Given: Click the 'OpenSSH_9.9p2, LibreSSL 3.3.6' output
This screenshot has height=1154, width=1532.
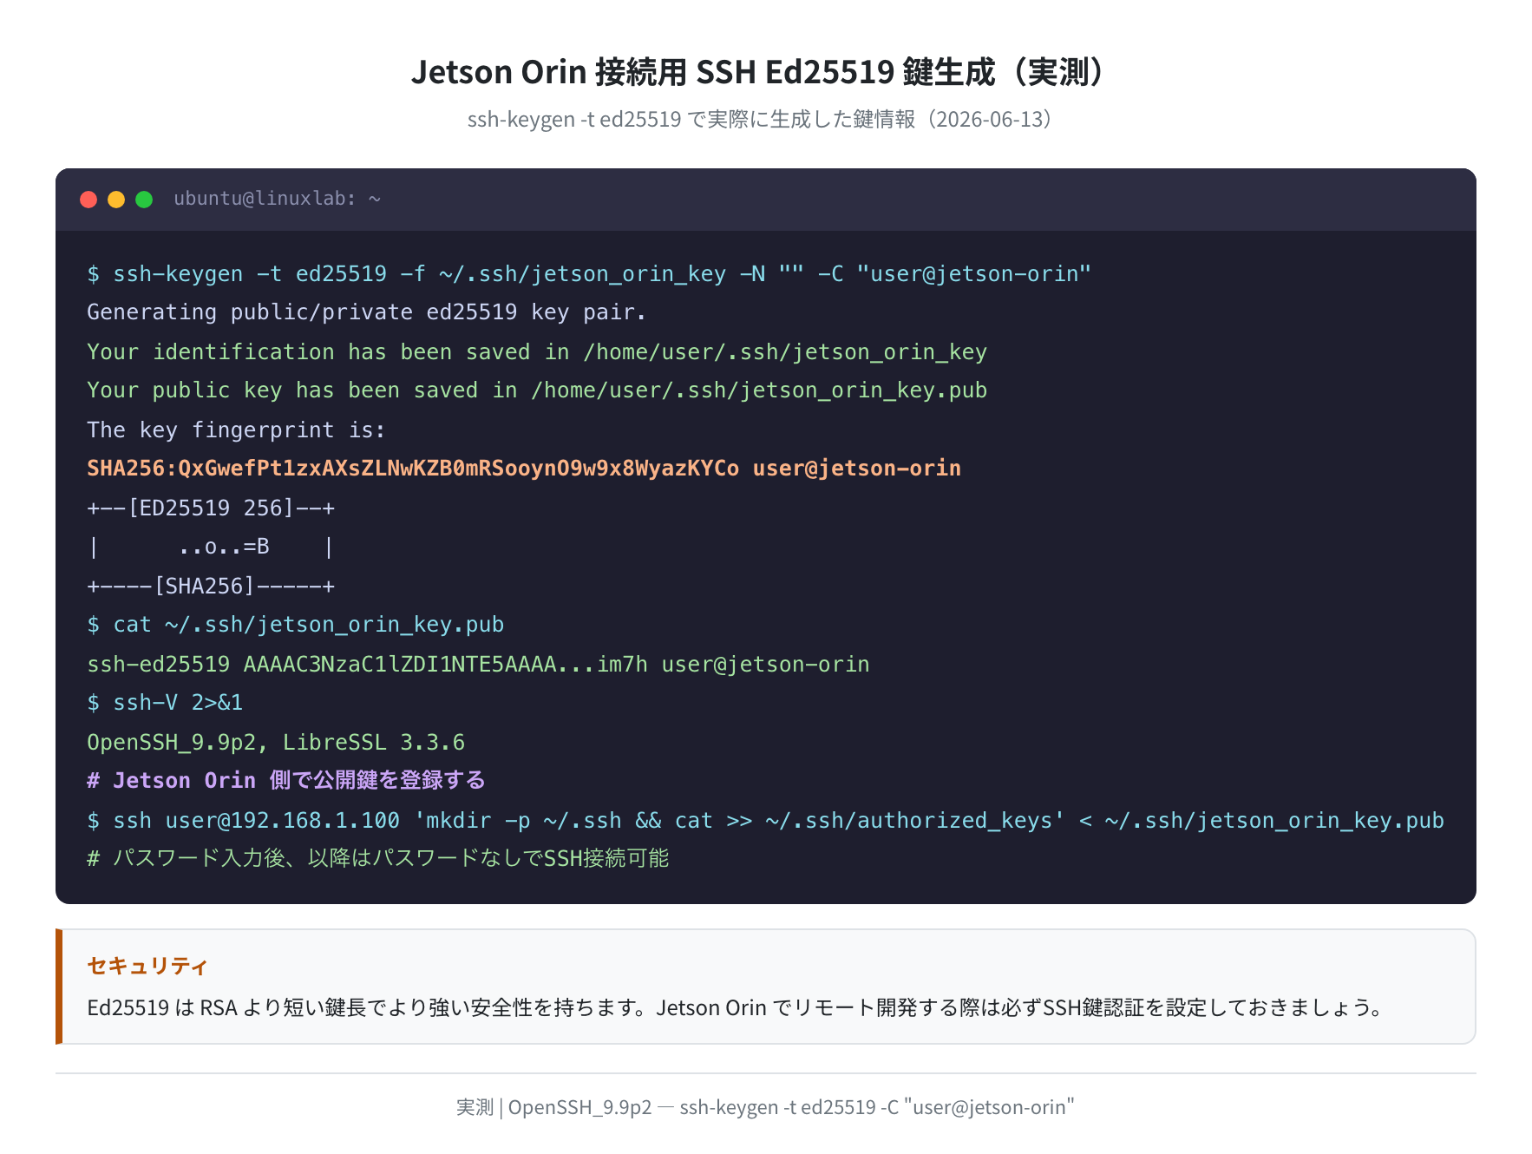Looking at the screenshot, I should coord(276,743).
